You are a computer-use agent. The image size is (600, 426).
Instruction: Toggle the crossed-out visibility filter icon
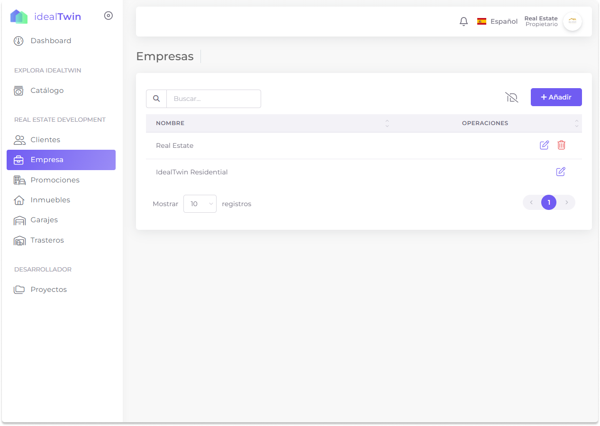(511, 97)
